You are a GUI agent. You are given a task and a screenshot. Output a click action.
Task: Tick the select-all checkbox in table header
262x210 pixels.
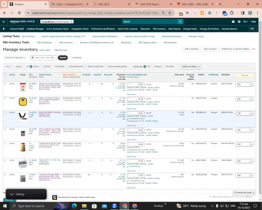5,75
